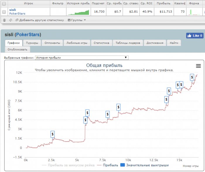Viewport: 205px width, 172px height.
Task: Toggle the Значительные выигрыши legend series
Action: pos(144,165)
